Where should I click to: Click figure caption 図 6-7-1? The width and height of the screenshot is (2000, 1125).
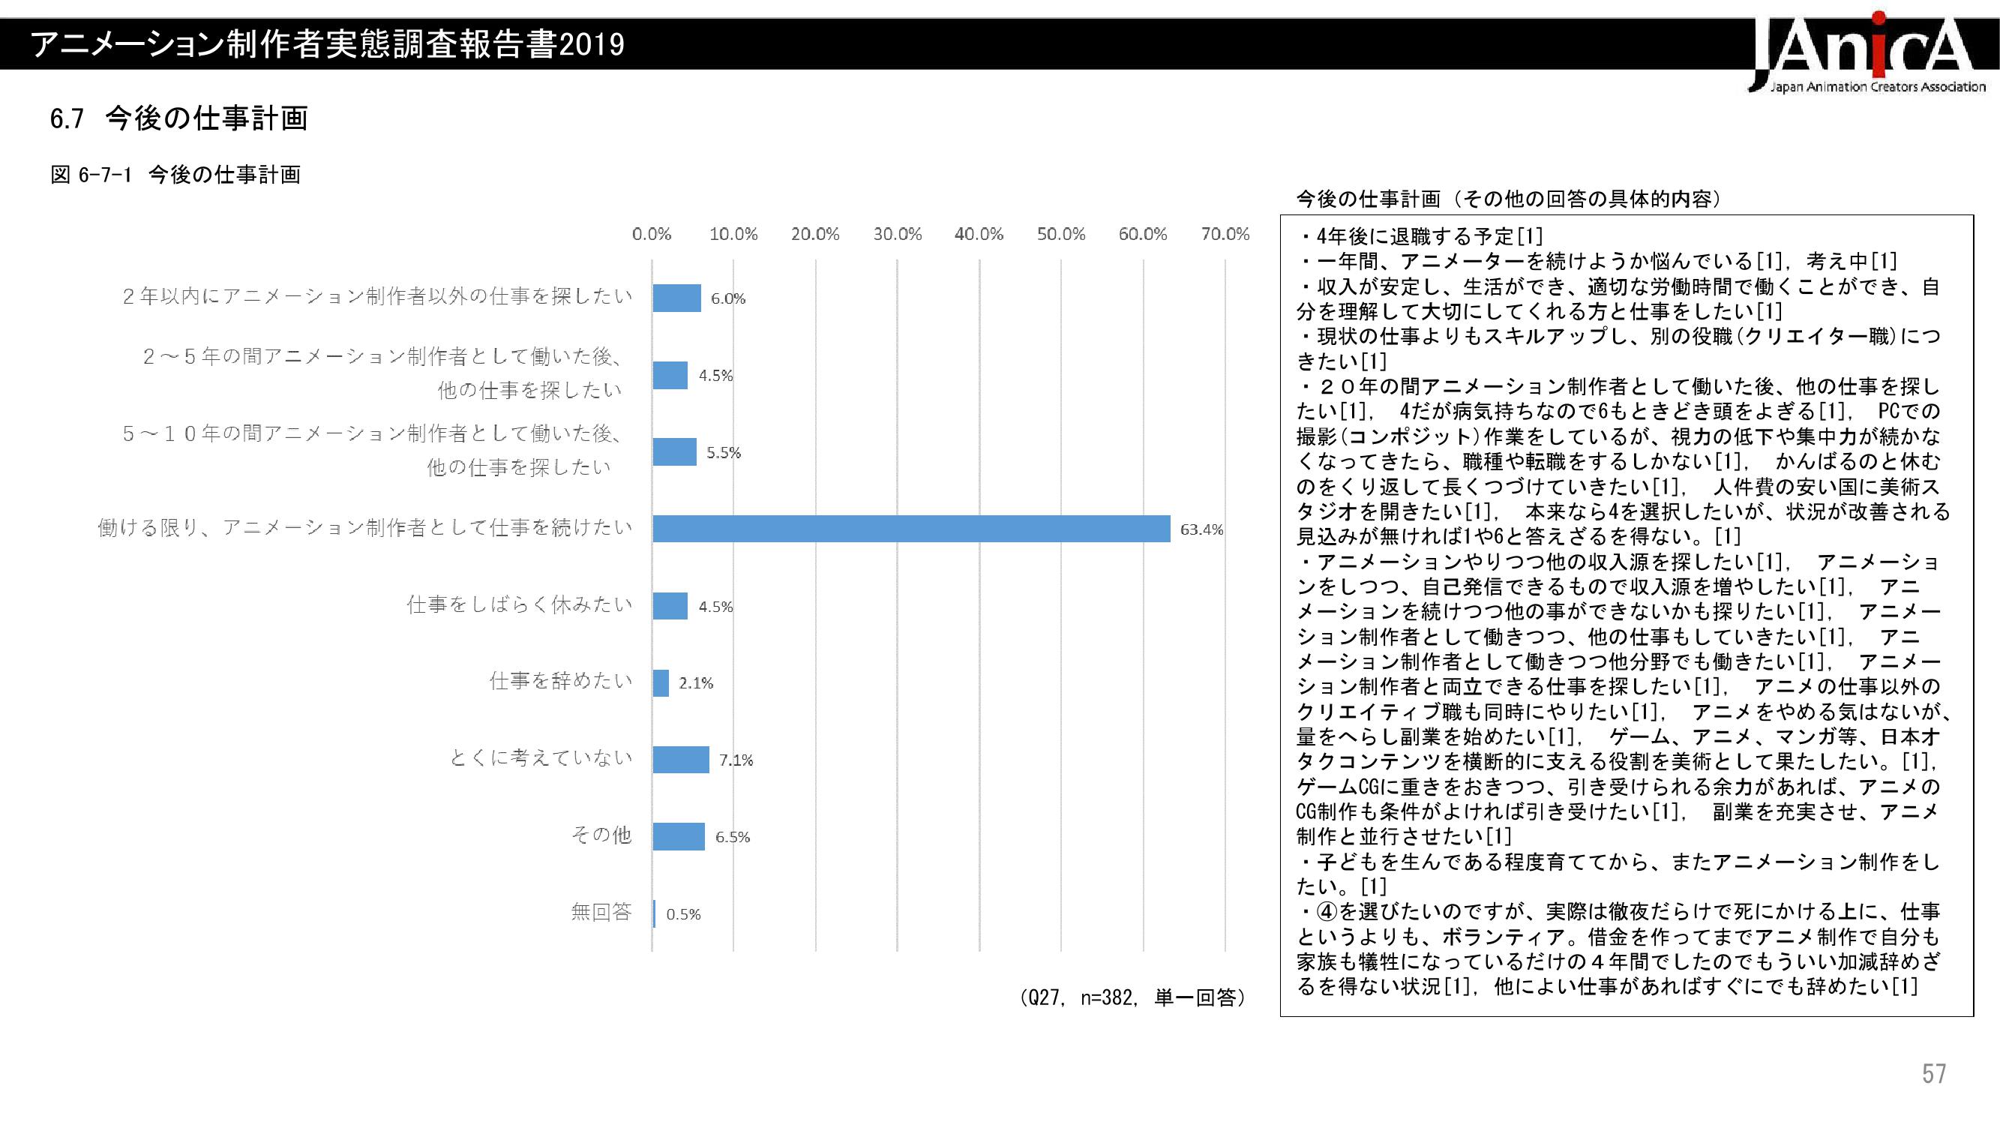tap(175, 175)
